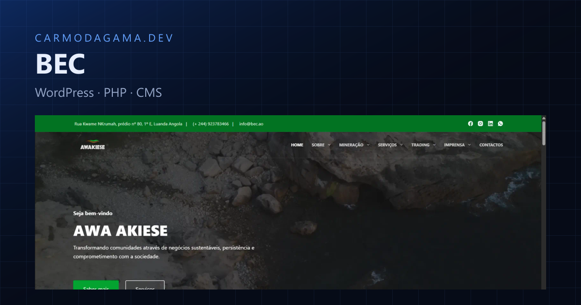
Task: Click the green Saber mais button
Action: pyautogui.click(x=96, y=285)
